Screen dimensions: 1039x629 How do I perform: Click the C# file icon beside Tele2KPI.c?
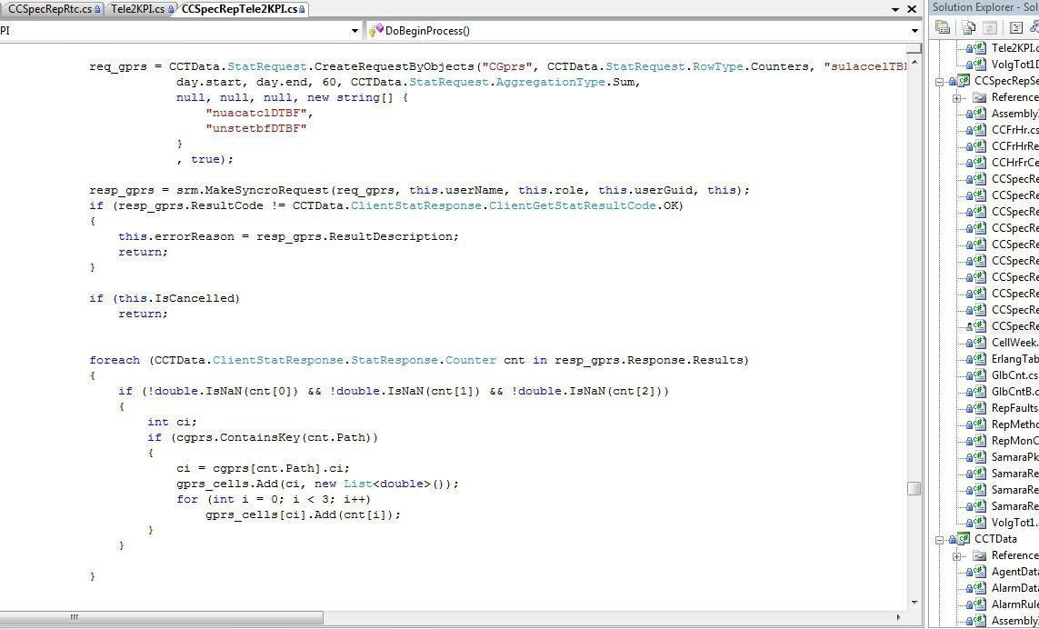tap(979, 48)
